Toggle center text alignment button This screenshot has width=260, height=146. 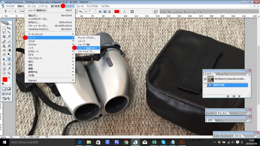[105, 11]
